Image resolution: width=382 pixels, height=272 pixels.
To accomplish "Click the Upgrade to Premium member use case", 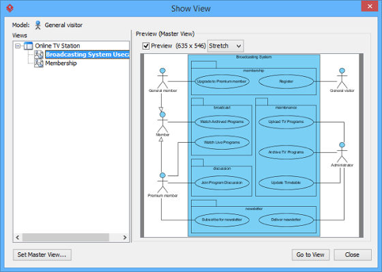I will pos(222,82).
